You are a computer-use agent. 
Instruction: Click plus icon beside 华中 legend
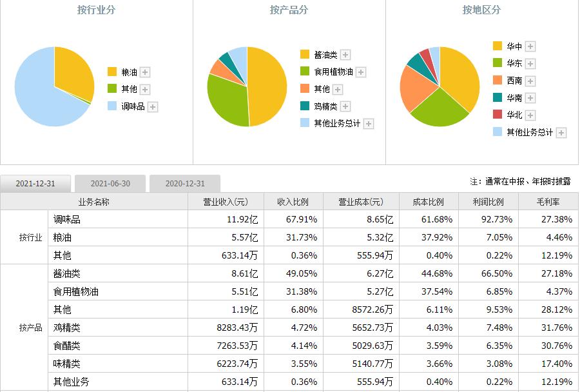530,46
